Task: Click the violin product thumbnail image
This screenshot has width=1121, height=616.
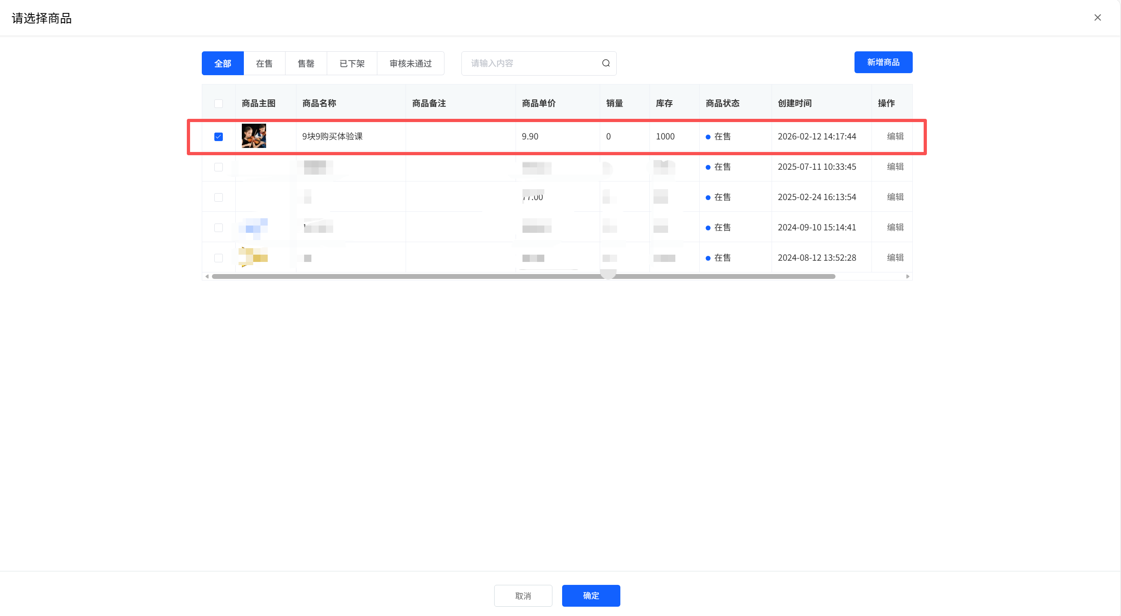Action: (254, 136)
